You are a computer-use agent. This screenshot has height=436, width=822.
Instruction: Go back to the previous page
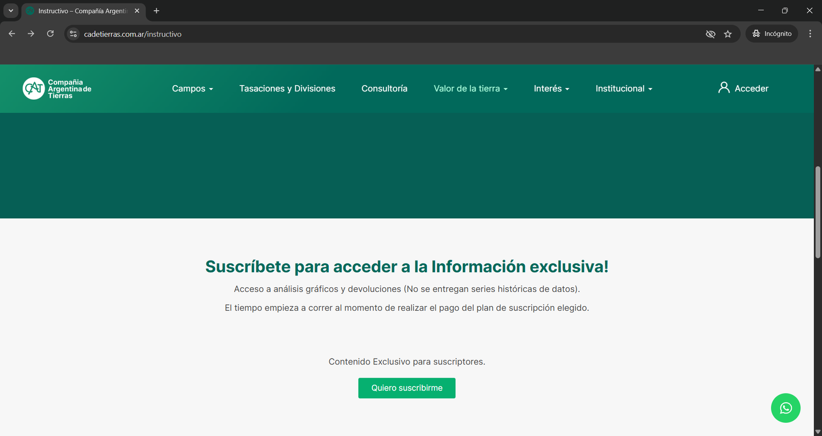tap(12, 34)
